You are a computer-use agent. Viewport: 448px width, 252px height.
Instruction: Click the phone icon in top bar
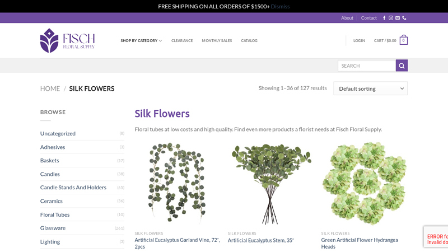pos(404,18)
